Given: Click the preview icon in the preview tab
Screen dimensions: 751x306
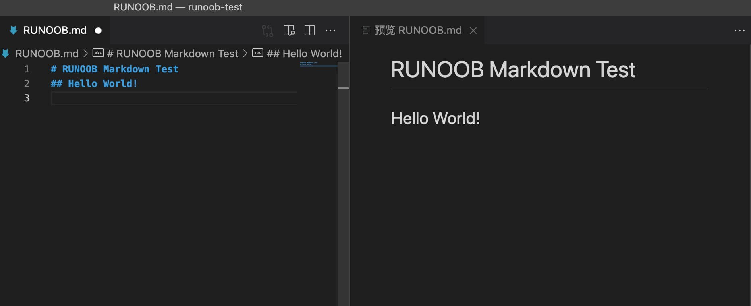Looking at the screenshot, I should click(x=366, y=30).
